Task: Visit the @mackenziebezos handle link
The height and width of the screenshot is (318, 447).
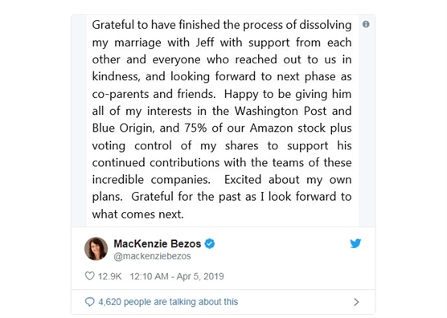Action: click(x=152, y=256)
